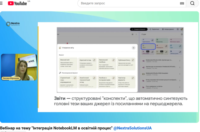Choose 'Посібник з інструментарію' recommended card
This screenshot has height=132, width=200.
click(107, 82)
